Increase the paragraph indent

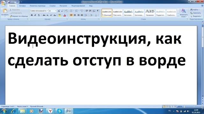90,11
